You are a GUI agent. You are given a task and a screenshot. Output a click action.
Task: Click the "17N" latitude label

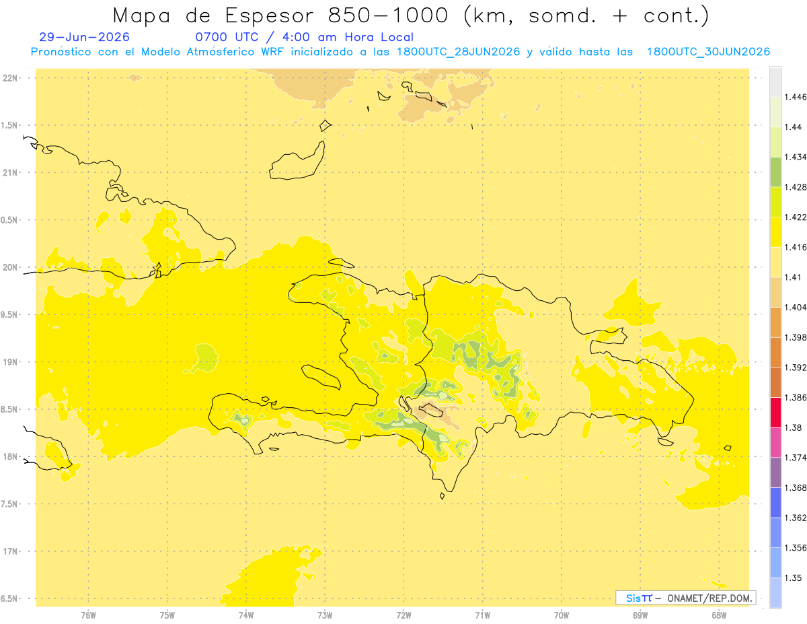click(10, 551)
